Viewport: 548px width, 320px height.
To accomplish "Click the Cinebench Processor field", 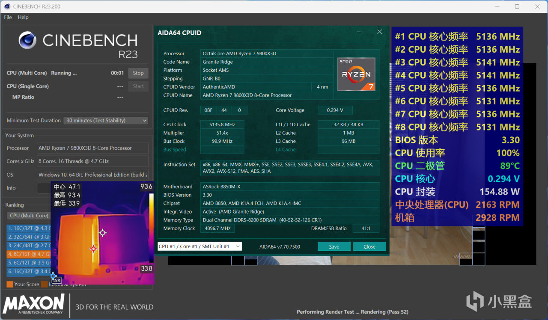I will tap(93, 148).
